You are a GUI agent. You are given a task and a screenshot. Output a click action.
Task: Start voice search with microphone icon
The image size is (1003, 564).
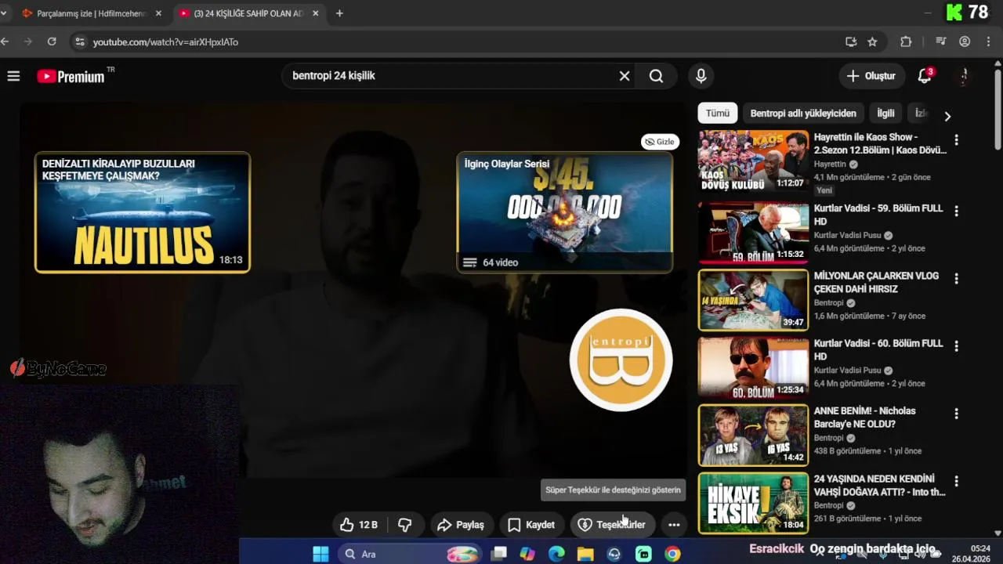(701, 76)
